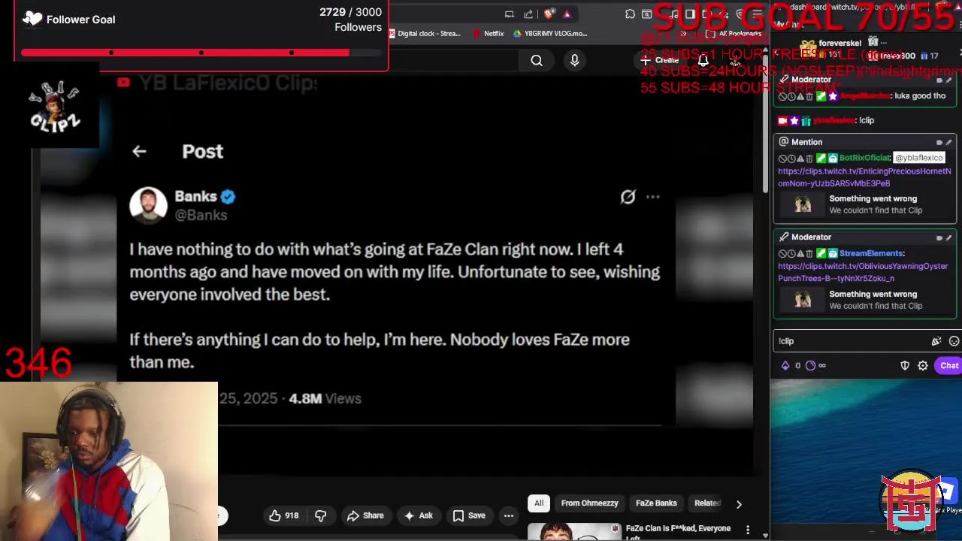Timeout StreamElements with the clock icon
962x541 pixels.
point(791,254)
